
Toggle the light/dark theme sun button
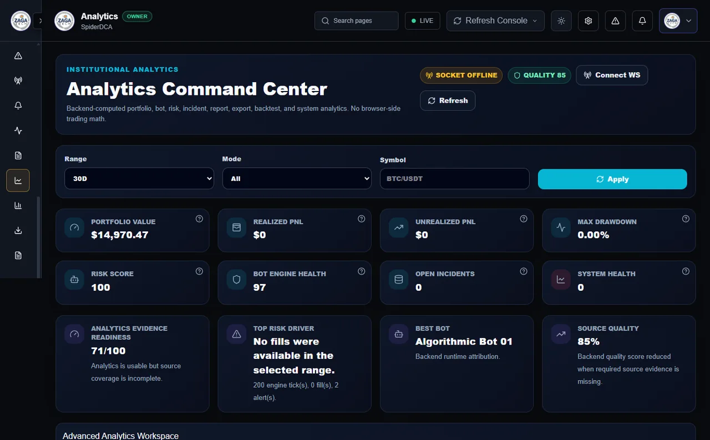(x=561, y=21)
